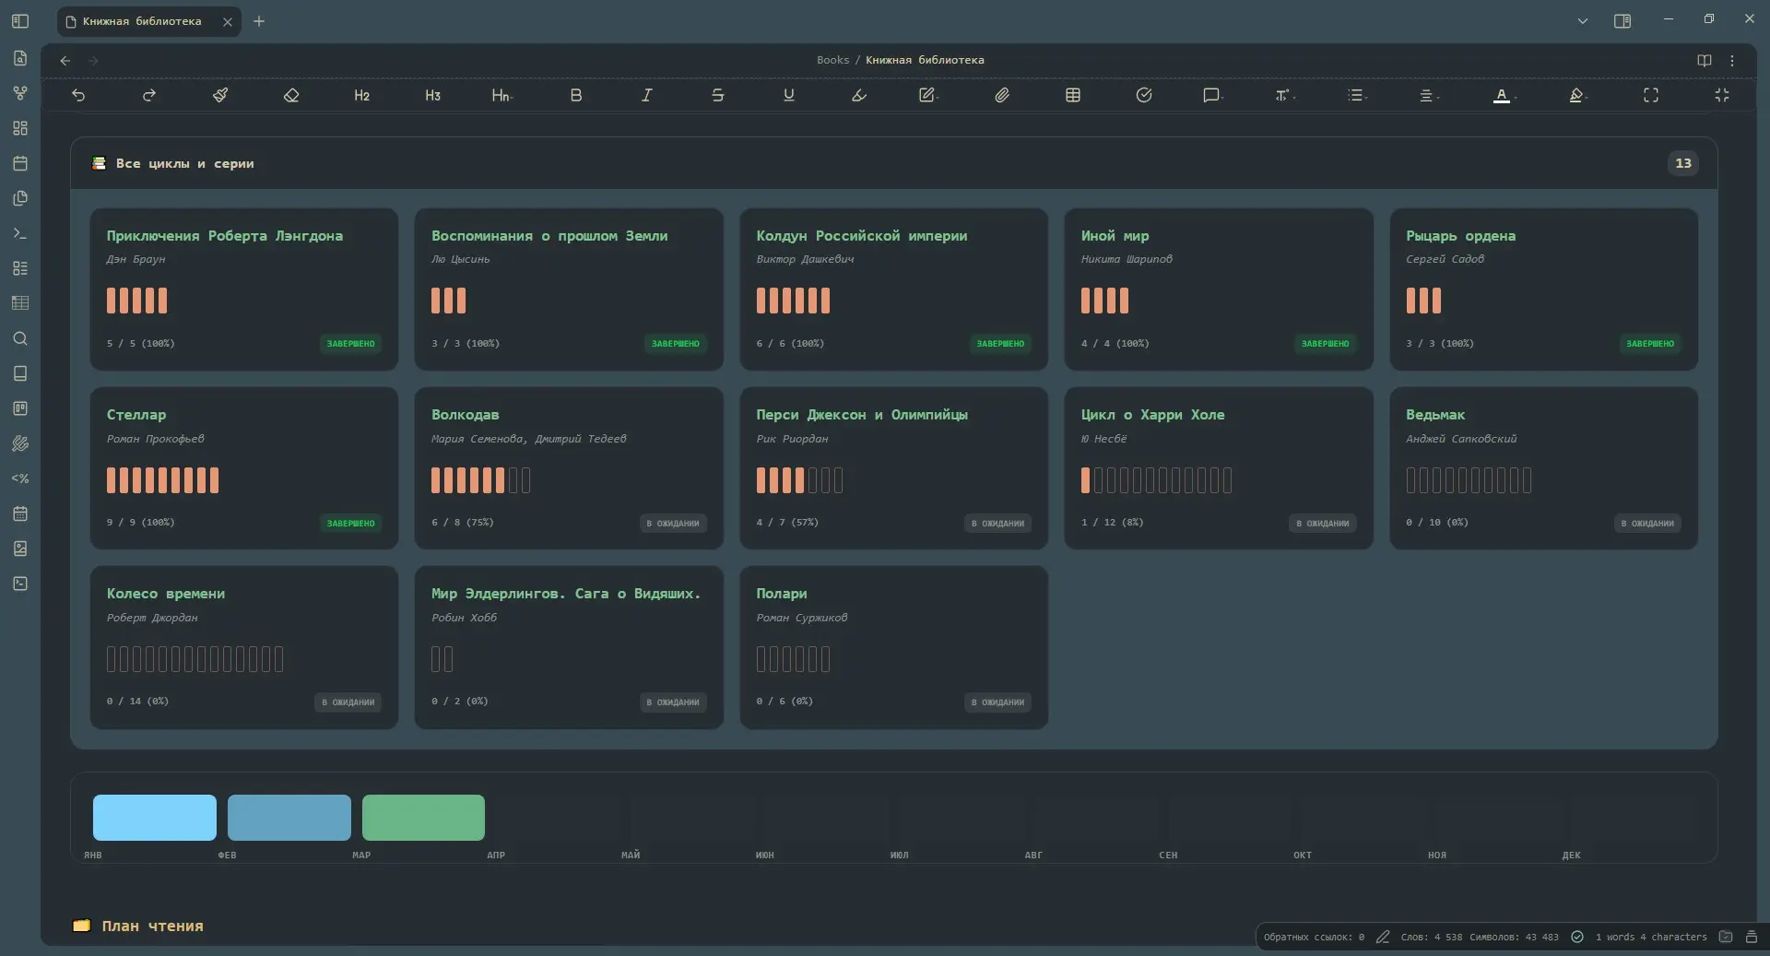Click the eraser clear-formatting icon
This screenshot has width=1770, height=956.
pos(291,95)
